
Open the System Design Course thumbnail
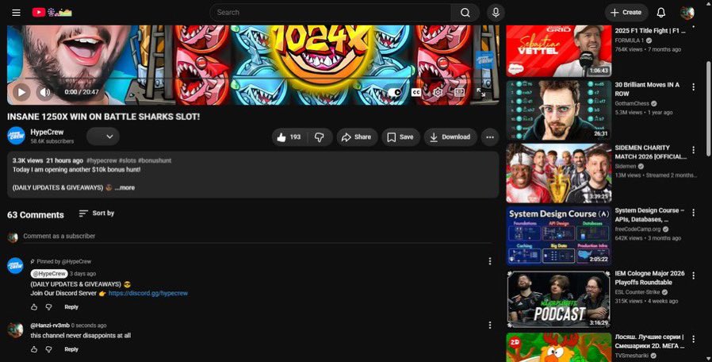(558, 236)
